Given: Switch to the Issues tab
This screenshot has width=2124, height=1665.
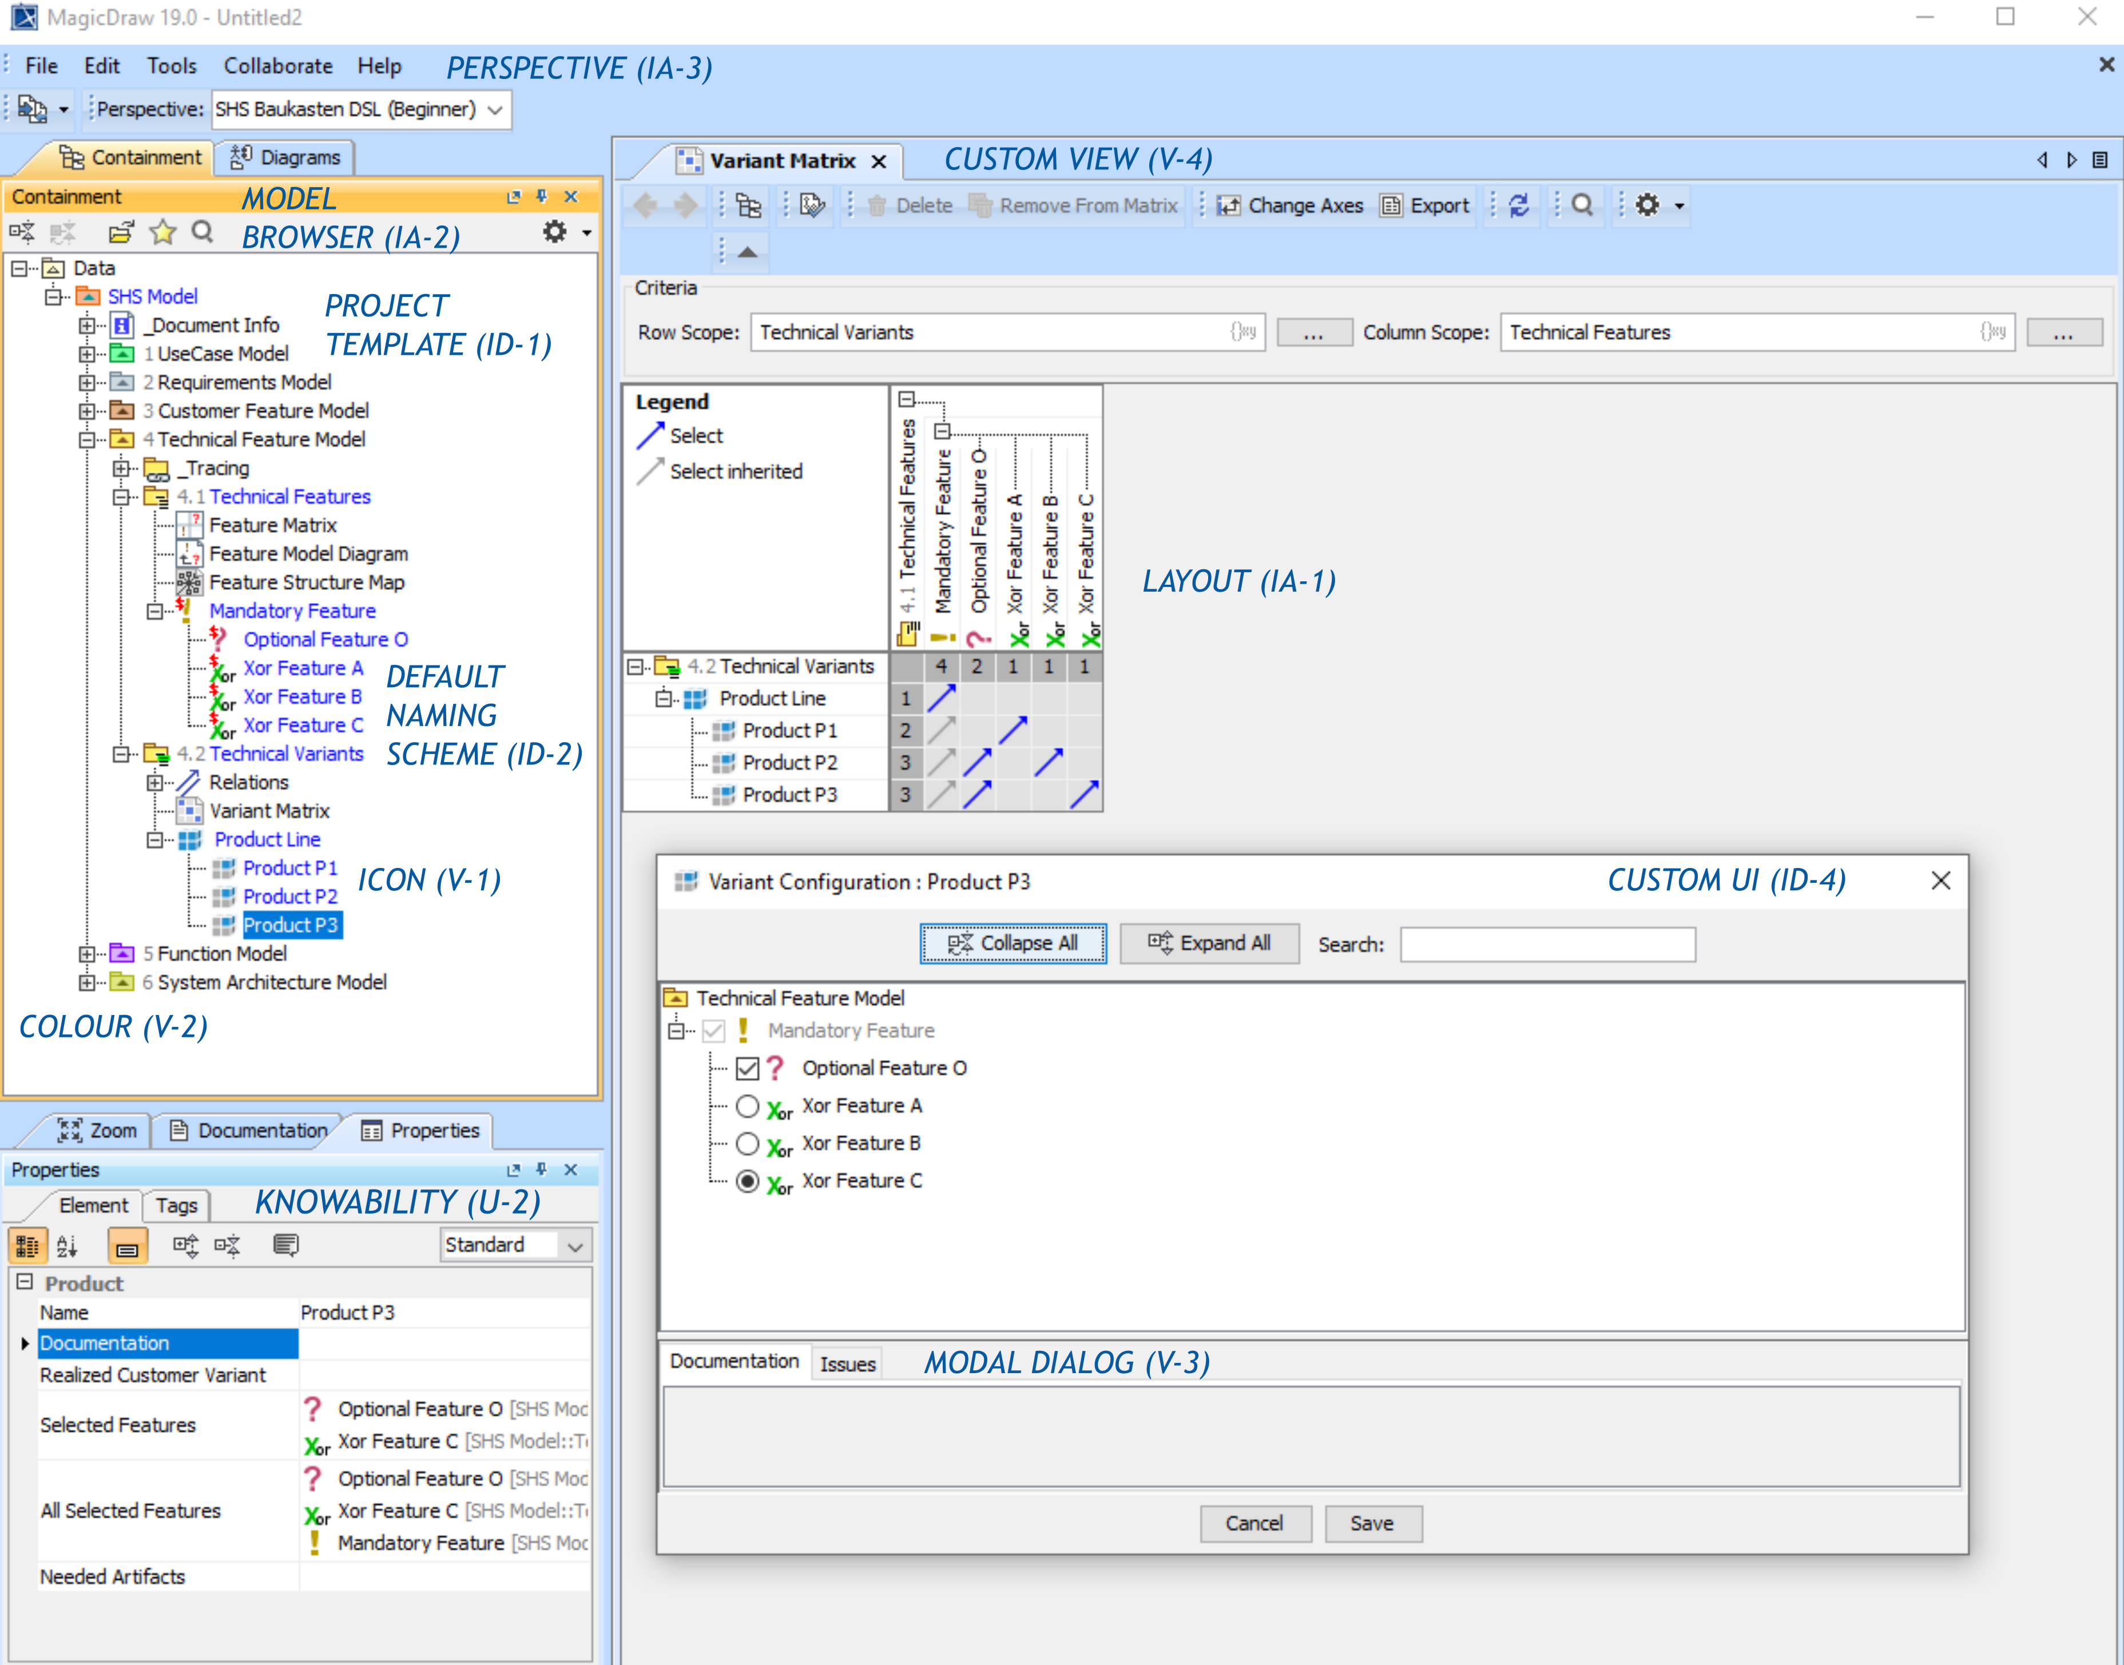Looking at the screenshot, I should [847, 1364].
